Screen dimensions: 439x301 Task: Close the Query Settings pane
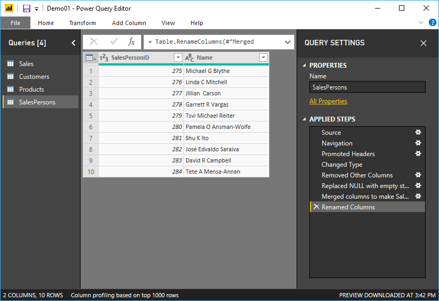pos(424,43)
